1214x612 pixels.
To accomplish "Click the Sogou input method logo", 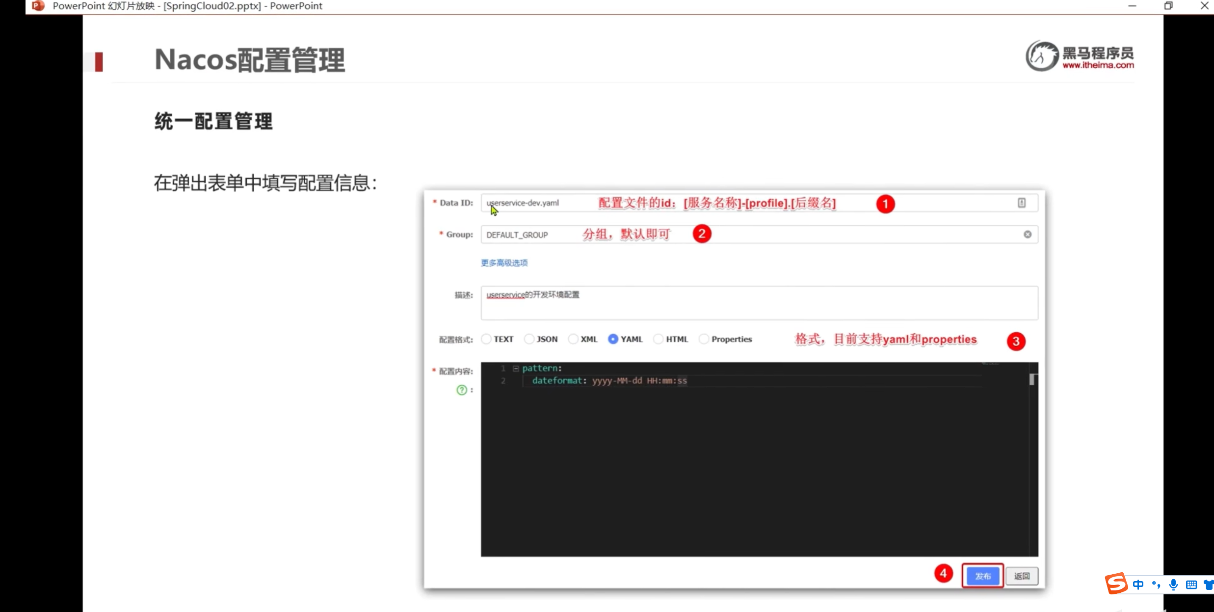I will 1116,584.
